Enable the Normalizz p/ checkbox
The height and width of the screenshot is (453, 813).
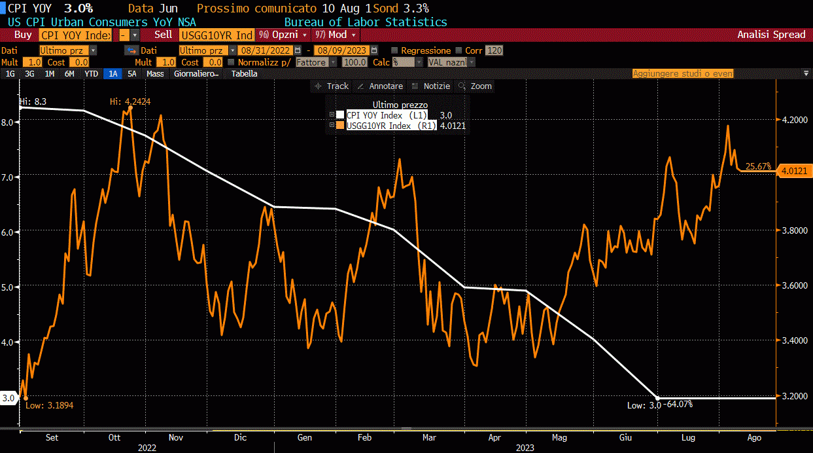[x=232, y=62]
